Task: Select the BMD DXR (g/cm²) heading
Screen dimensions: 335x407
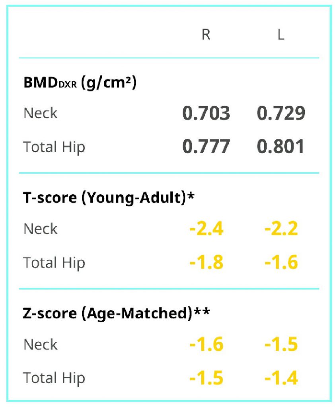Action: 80,83
